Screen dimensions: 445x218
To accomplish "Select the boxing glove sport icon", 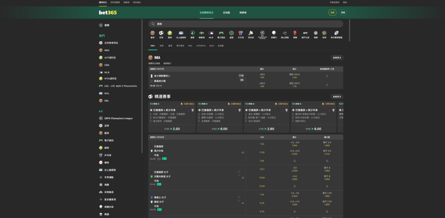I will coord(295,33).
